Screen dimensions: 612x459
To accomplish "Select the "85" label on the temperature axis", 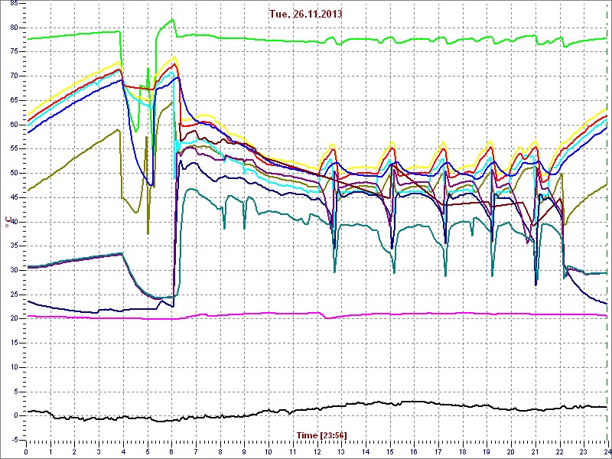I will point(14,4).
